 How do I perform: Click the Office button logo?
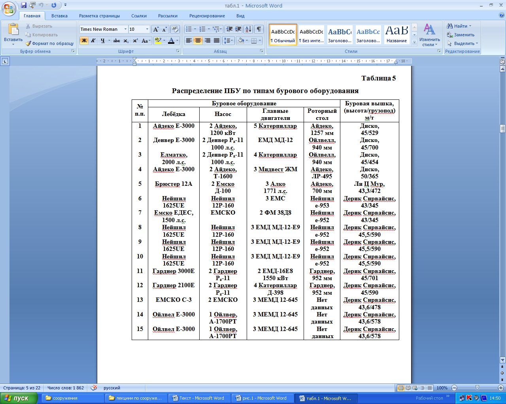click(x=9, y=8)
